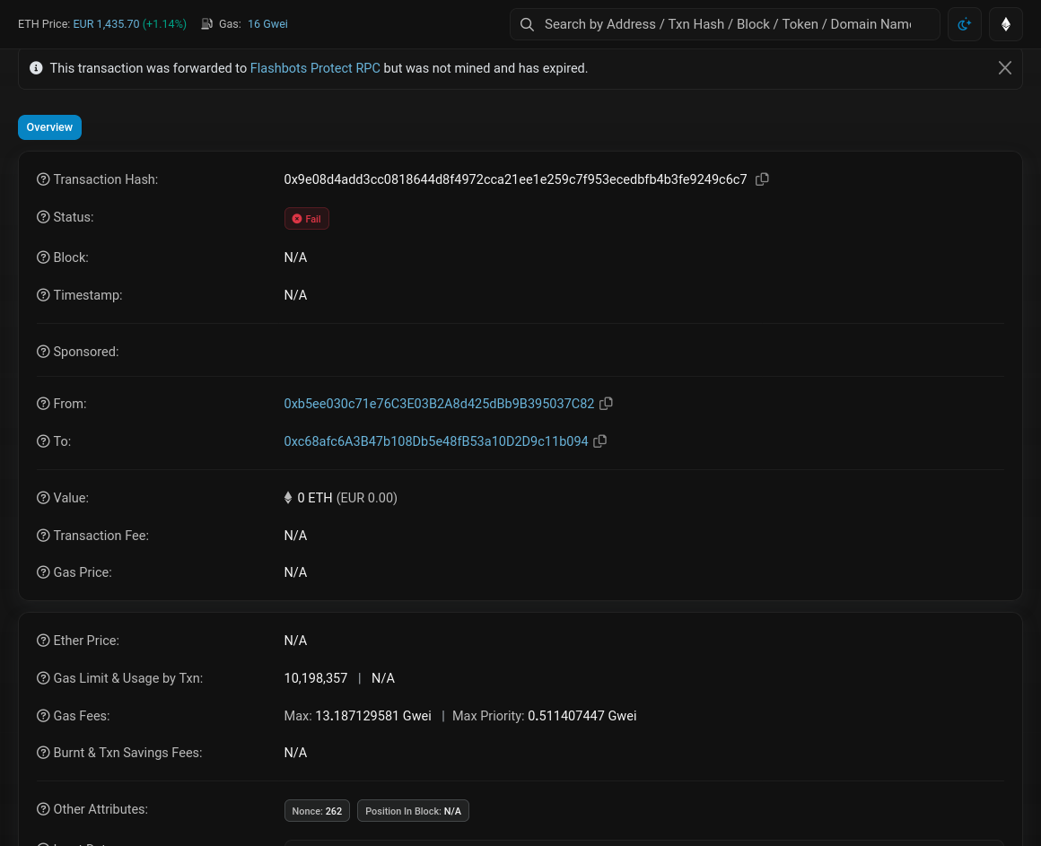Click help icon next to Gas Fees

tap(43, 715)
